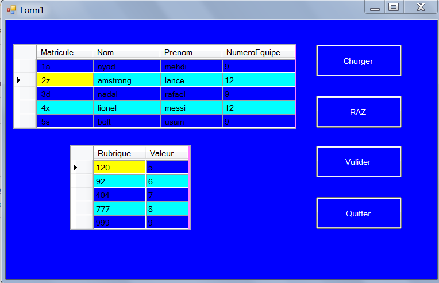This screenshot has height=283, width=439.
Task: Select the row header of the 4x row
Action: [x=25, y=107]
